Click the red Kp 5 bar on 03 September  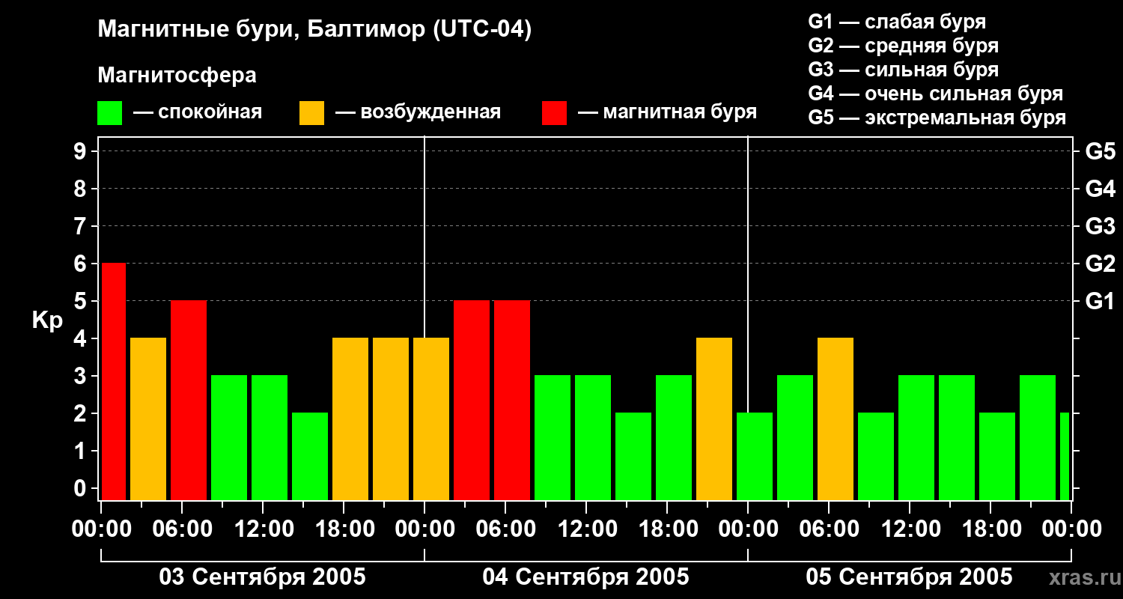(x=189, y=400)
